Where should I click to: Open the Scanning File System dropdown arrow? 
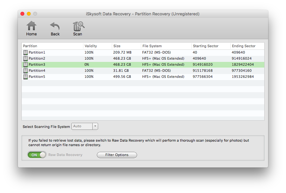95,126
